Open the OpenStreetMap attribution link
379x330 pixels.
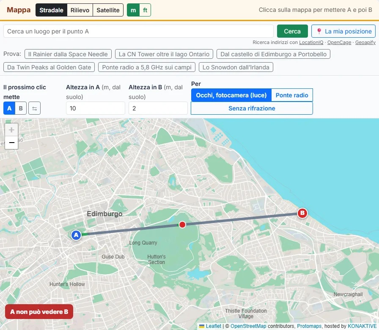[x=248, y=326]
